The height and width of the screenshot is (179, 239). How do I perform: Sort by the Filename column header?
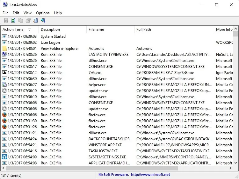pos(110,30)
